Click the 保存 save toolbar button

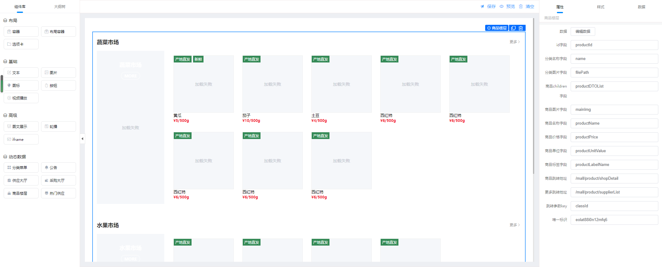click(488, 6)
